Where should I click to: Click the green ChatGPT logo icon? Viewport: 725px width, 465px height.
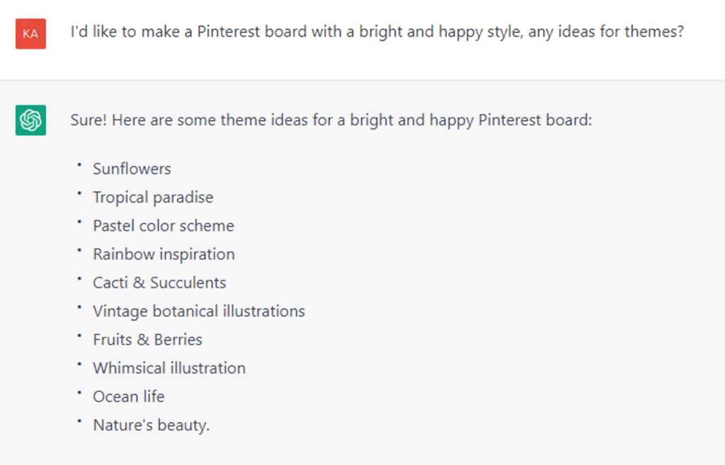click(x=30, y=120)
